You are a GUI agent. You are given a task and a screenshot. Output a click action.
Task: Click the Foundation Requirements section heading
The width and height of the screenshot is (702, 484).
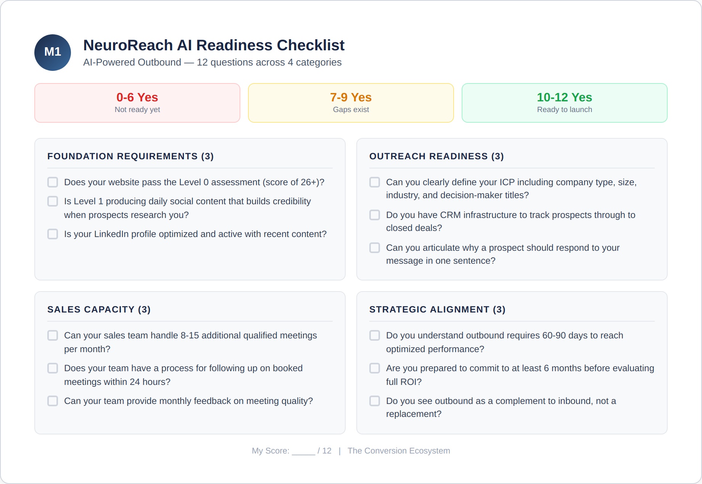click(x=130, y=156)
